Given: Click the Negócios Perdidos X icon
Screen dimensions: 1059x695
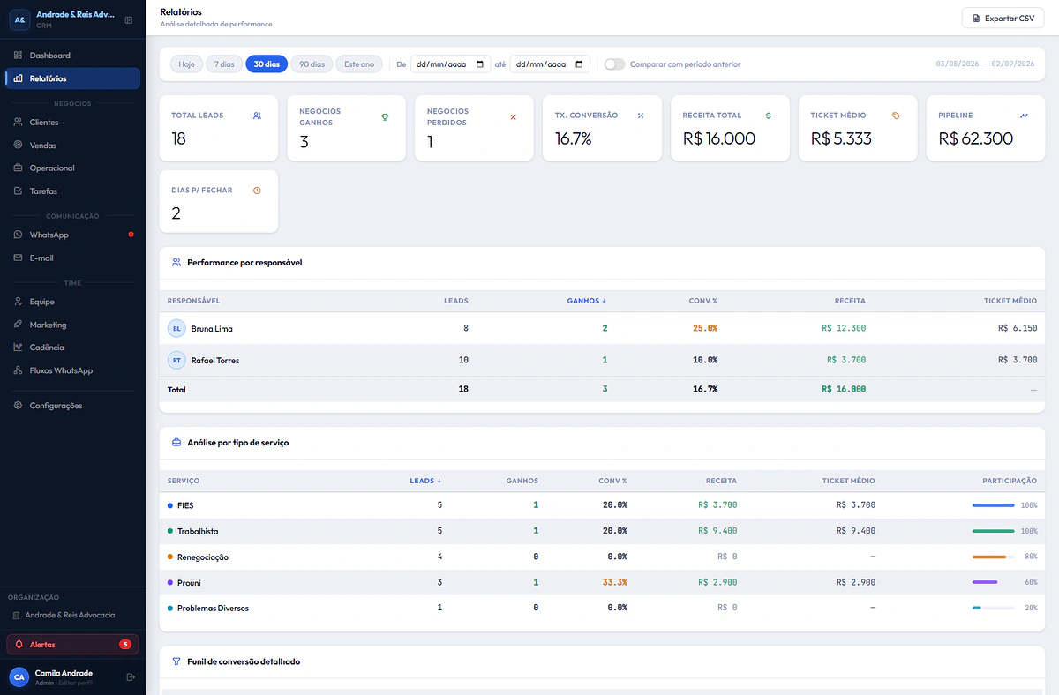Looking at the screenshot, I should pyautogui.click(x=514, y=116).
